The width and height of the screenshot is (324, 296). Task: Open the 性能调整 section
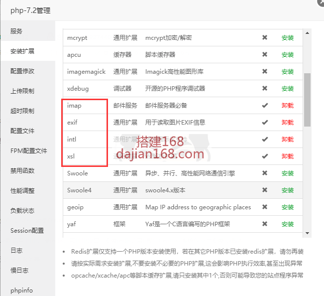click(x=22, y=191)
